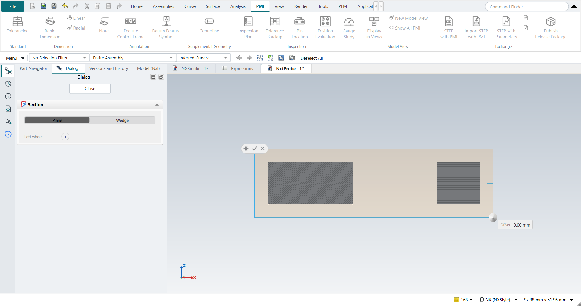Screen dimensions: 581x306
Task: Open Publish Release Package
Action: [x=550, y=28]
